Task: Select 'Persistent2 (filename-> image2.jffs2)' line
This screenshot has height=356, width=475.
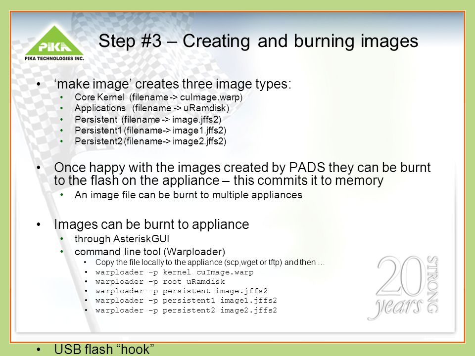Action: pos(150,141)
